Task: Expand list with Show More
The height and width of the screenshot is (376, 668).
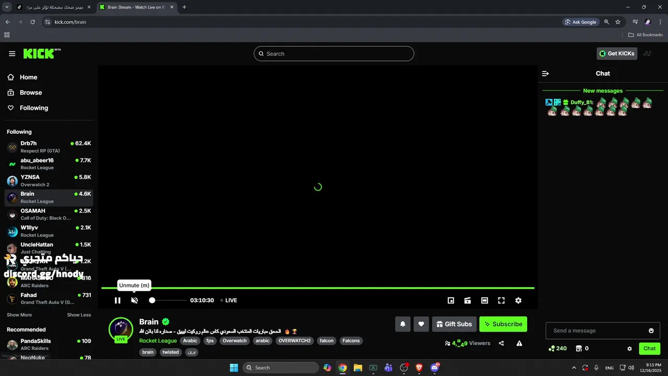Action: [x=19, y=315]
